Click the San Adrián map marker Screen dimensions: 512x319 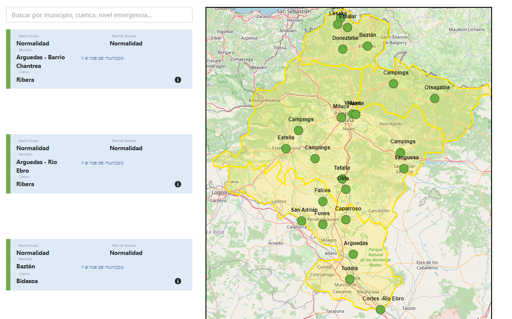tap(301, 221)
